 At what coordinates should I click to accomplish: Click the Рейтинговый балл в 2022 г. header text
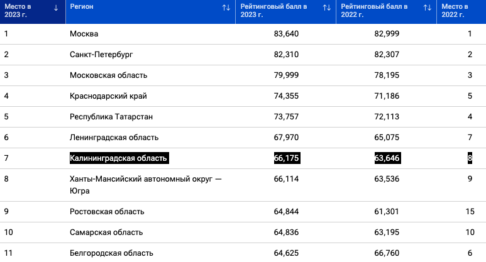pyautogui.click(x=374, y=11)
